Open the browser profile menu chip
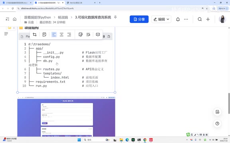Viewport: 230px width, 143px height. pos(223,8)
